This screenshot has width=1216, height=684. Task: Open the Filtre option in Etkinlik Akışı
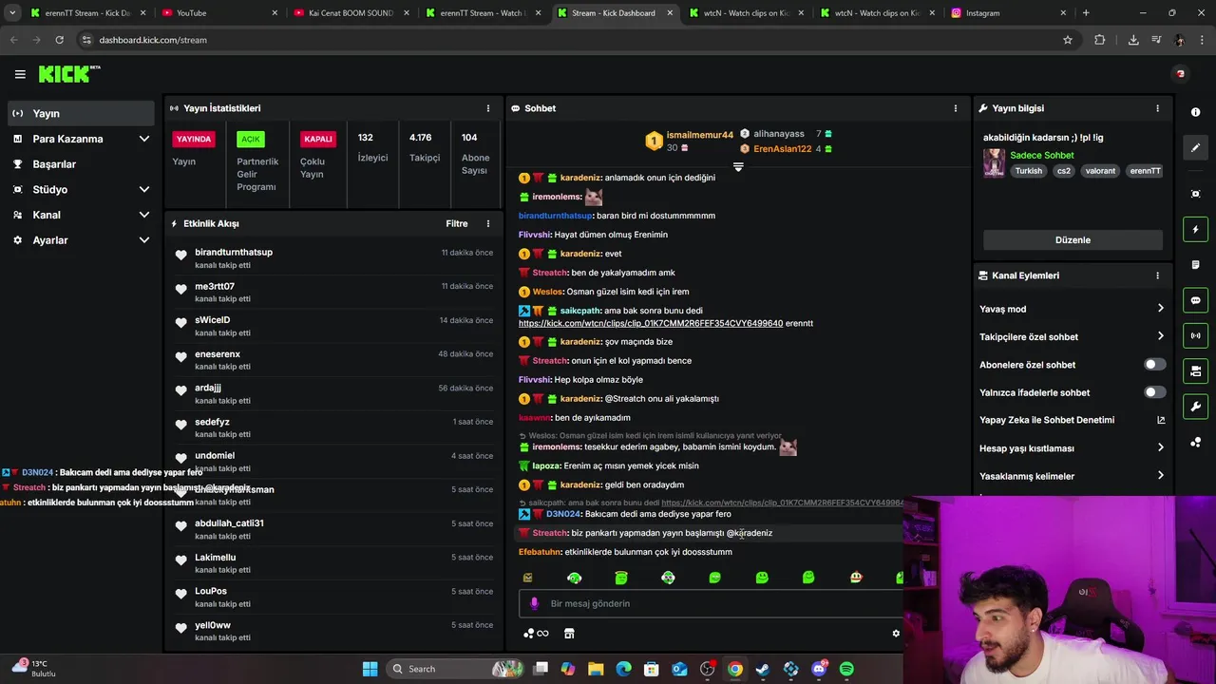457,224
